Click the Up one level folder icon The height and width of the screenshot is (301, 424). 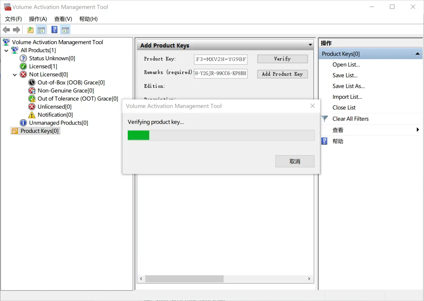(x=30, y=30)
